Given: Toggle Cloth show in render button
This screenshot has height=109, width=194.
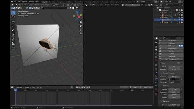Looking at the screenshot, I should pos(182,46).
